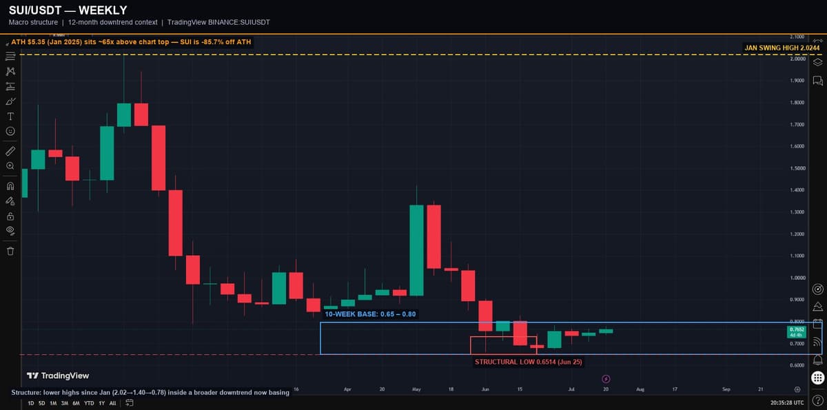Click the May label on time axis
The image size is (827, 410).
[x=416, y=389]
